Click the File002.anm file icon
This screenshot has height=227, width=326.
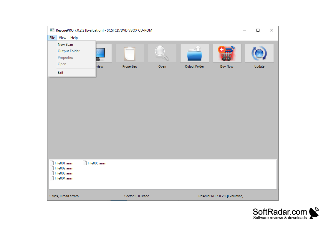pos(52,168)
